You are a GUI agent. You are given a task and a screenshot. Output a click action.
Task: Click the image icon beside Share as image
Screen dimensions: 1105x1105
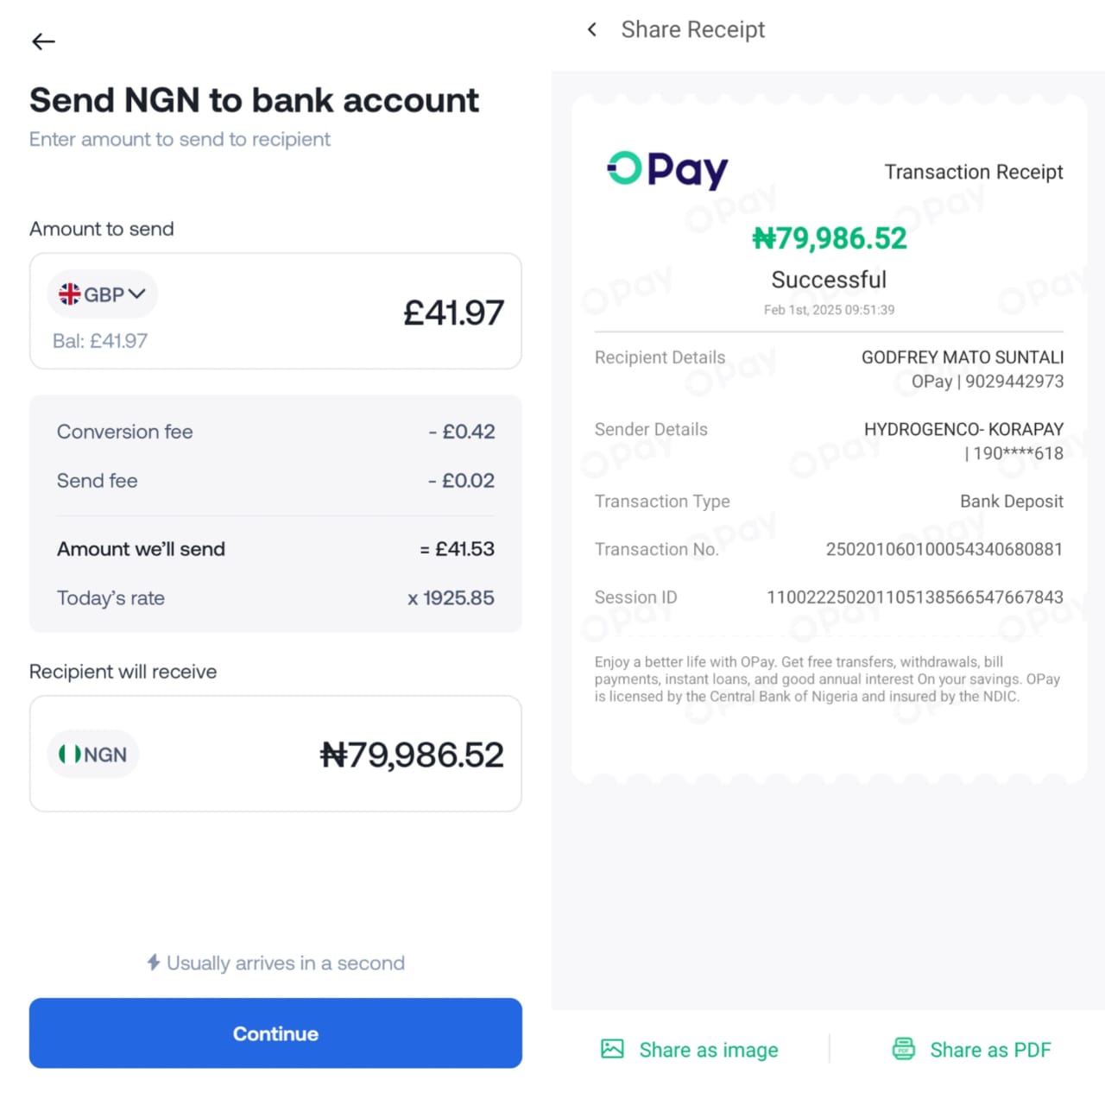coord(612,1049)
